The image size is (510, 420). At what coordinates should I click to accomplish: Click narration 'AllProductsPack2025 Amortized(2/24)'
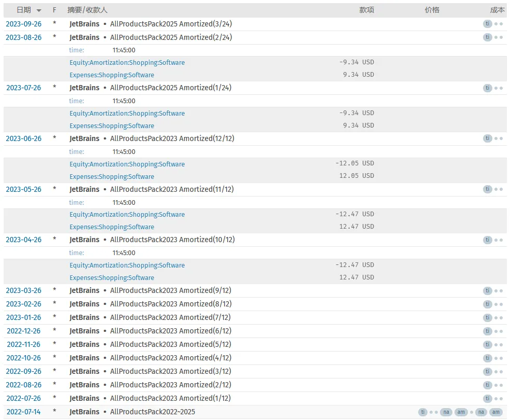171,37
